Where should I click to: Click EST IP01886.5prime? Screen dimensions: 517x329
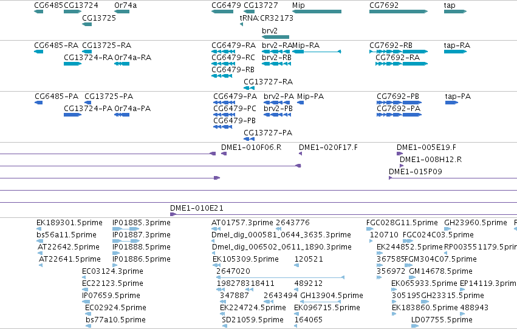click(x=115, y=265)
